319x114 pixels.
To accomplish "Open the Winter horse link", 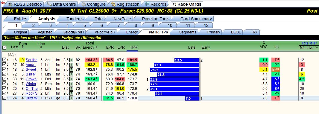I will pos(31,84).
